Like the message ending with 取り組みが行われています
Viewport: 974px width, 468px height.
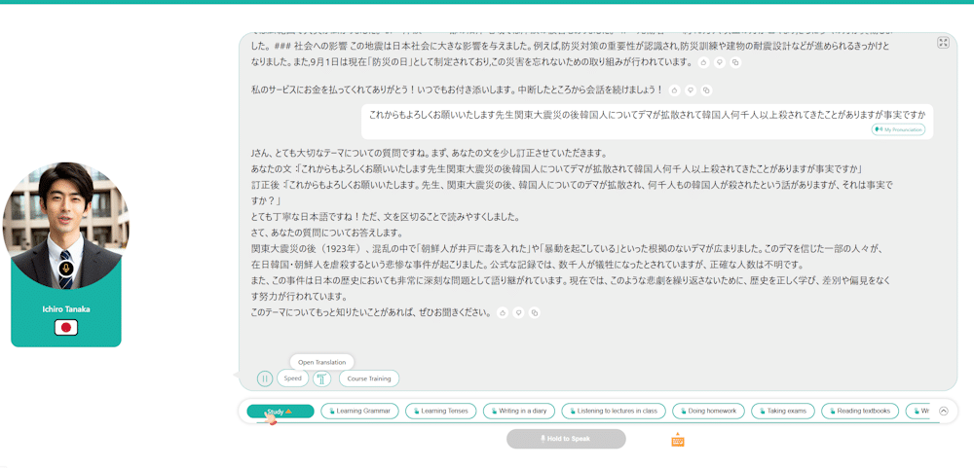pyautogui.click(x=703, y=62)
